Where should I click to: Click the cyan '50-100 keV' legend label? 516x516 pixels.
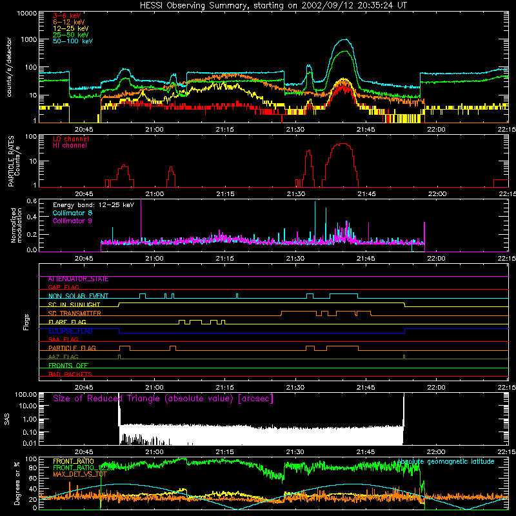pyautogui.click(x=73, y=41)
